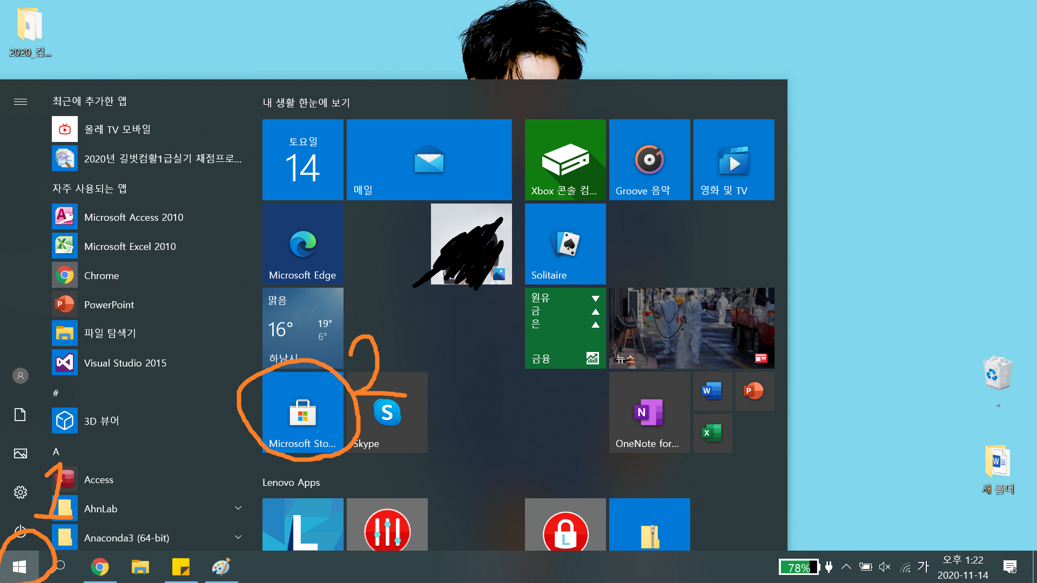Select the 2020_컴... desktop folder
This screenshot has height=583, width=1037.
click(x=30, y=32)
